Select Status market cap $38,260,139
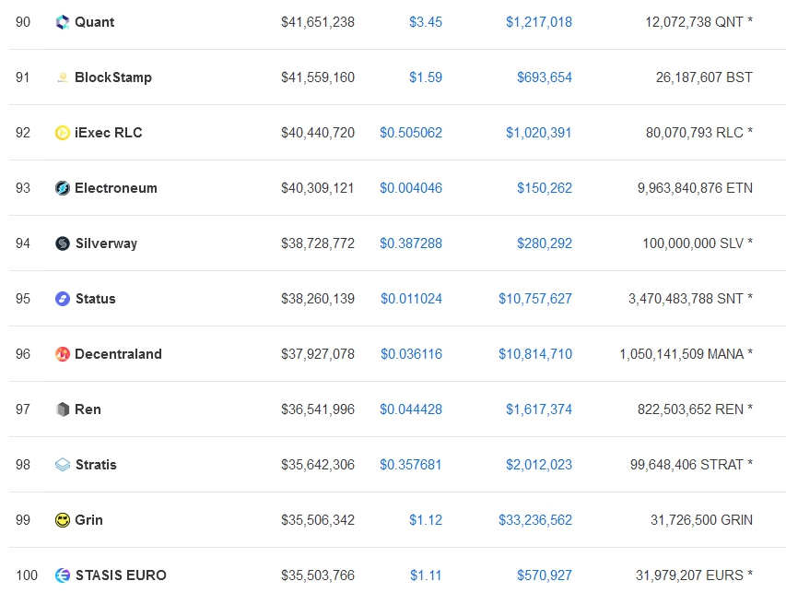Screen dimensions: 786x593 pyautogui.click(x=318, y=299)
